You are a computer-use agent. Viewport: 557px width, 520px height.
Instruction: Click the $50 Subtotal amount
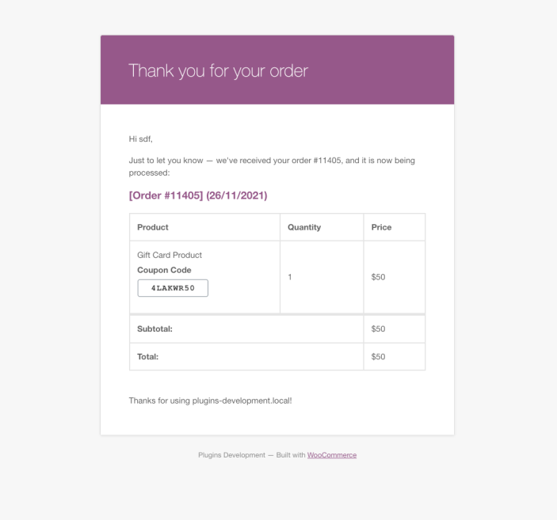pyautogui.click(x=378, y=328)
